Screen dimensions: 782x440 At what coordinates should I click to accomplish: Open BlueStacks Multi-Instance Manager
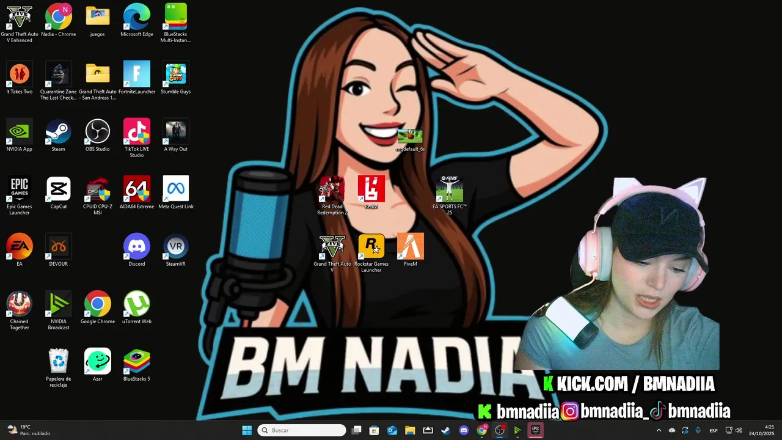point(176,23)
